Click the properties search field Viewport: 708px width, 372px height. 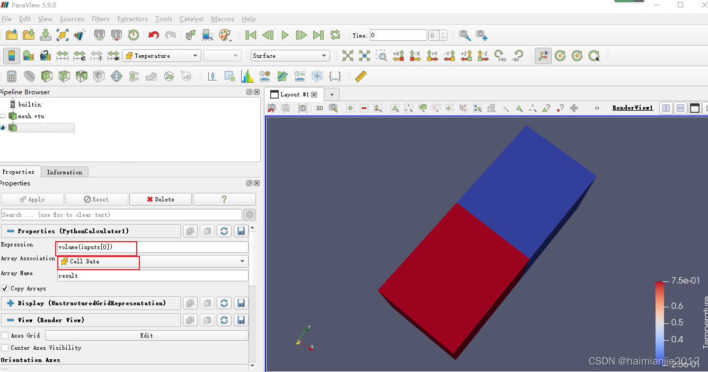(x=121, y=215)
